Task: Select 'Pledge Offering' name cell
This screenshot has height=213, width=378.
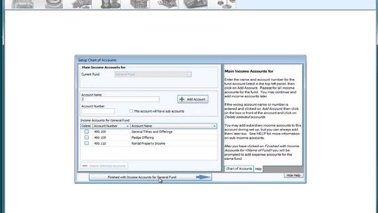Action: coord(174,138)
